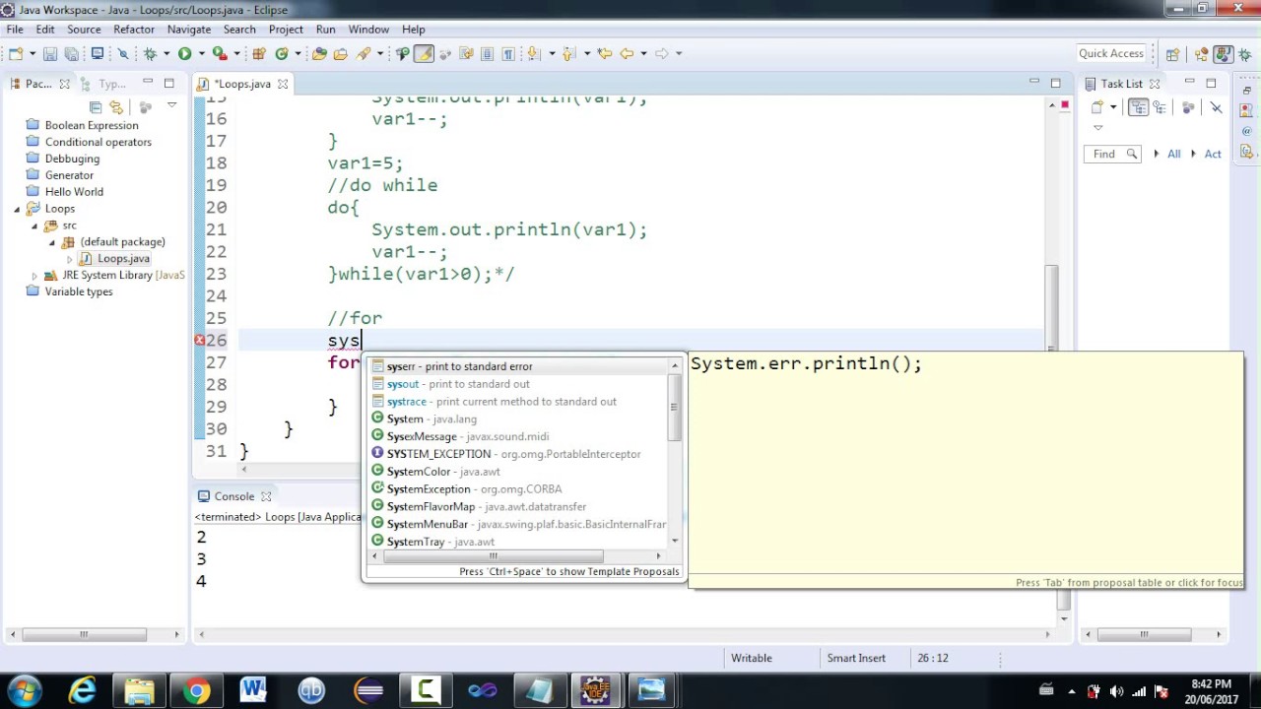Toggle Link with Editor in Package Explorer
The height and width of the screenshot is (709, 1261).
(x=116, y=106)
